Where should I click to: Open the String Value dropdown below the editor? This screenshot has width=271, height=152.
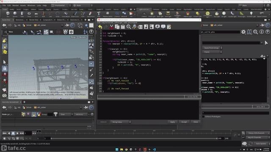(x=121, y=122)
